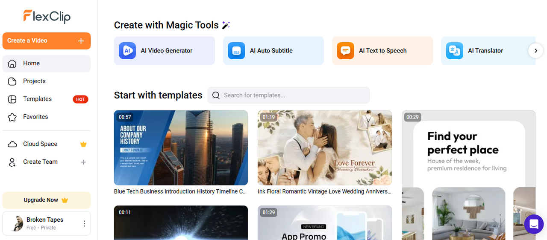Open the 00:11 dark particle template thumbnail
The width and height of the screenshot is (547, 240).
(x=181, y=223)
